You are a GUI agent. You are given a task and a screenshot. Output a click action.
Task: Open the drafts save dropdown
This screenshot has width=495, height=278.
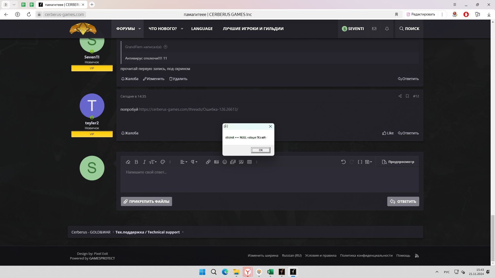[x=368, y=162]
